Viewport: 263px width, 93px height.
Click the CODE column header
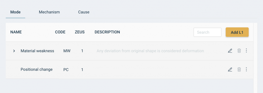[x=60, y=32]
